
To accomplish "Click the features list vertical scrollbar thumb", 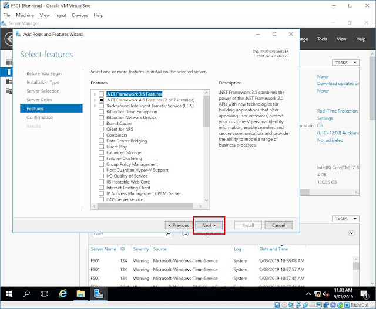I will (206, 111).
